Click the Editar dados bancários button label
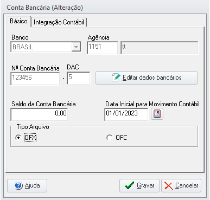This screenshot has width=210, height=200. tap(152, 78)
